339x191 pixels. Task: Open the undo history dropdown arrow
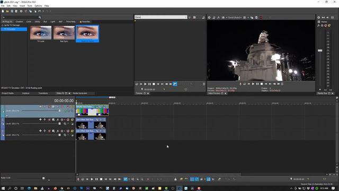[x=43, y=11]
